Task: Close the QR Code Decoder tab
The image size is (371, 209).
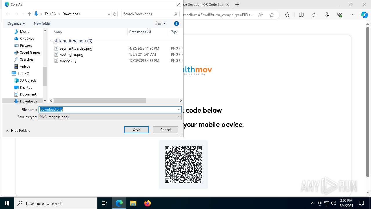Action: pos(228,5)
